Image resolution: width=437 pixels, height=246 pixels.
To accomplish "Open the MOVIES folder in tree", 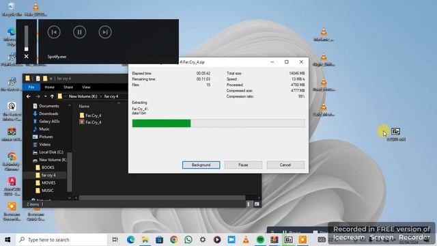I will click(x=48, y=182).
